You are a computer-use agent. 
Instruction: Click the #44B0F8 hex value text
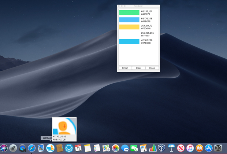coord(146,21)
